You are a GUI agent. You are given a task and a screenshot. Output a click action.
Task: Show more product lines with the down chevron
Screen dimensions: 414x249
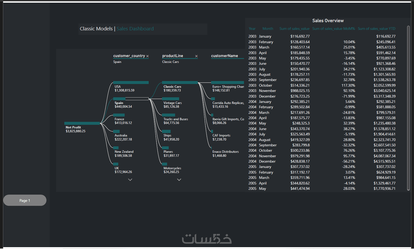click(179, 180)
